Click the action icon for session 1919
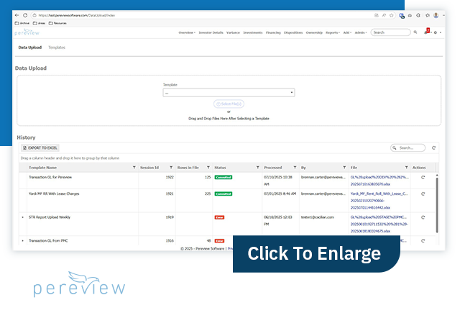Viewport: 465px width, 313px height. pos(423,217)
